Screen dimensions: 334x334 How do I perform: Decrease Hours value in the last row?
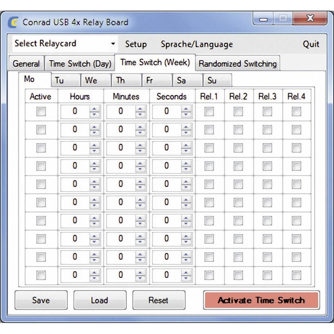(x=95, y=278)
